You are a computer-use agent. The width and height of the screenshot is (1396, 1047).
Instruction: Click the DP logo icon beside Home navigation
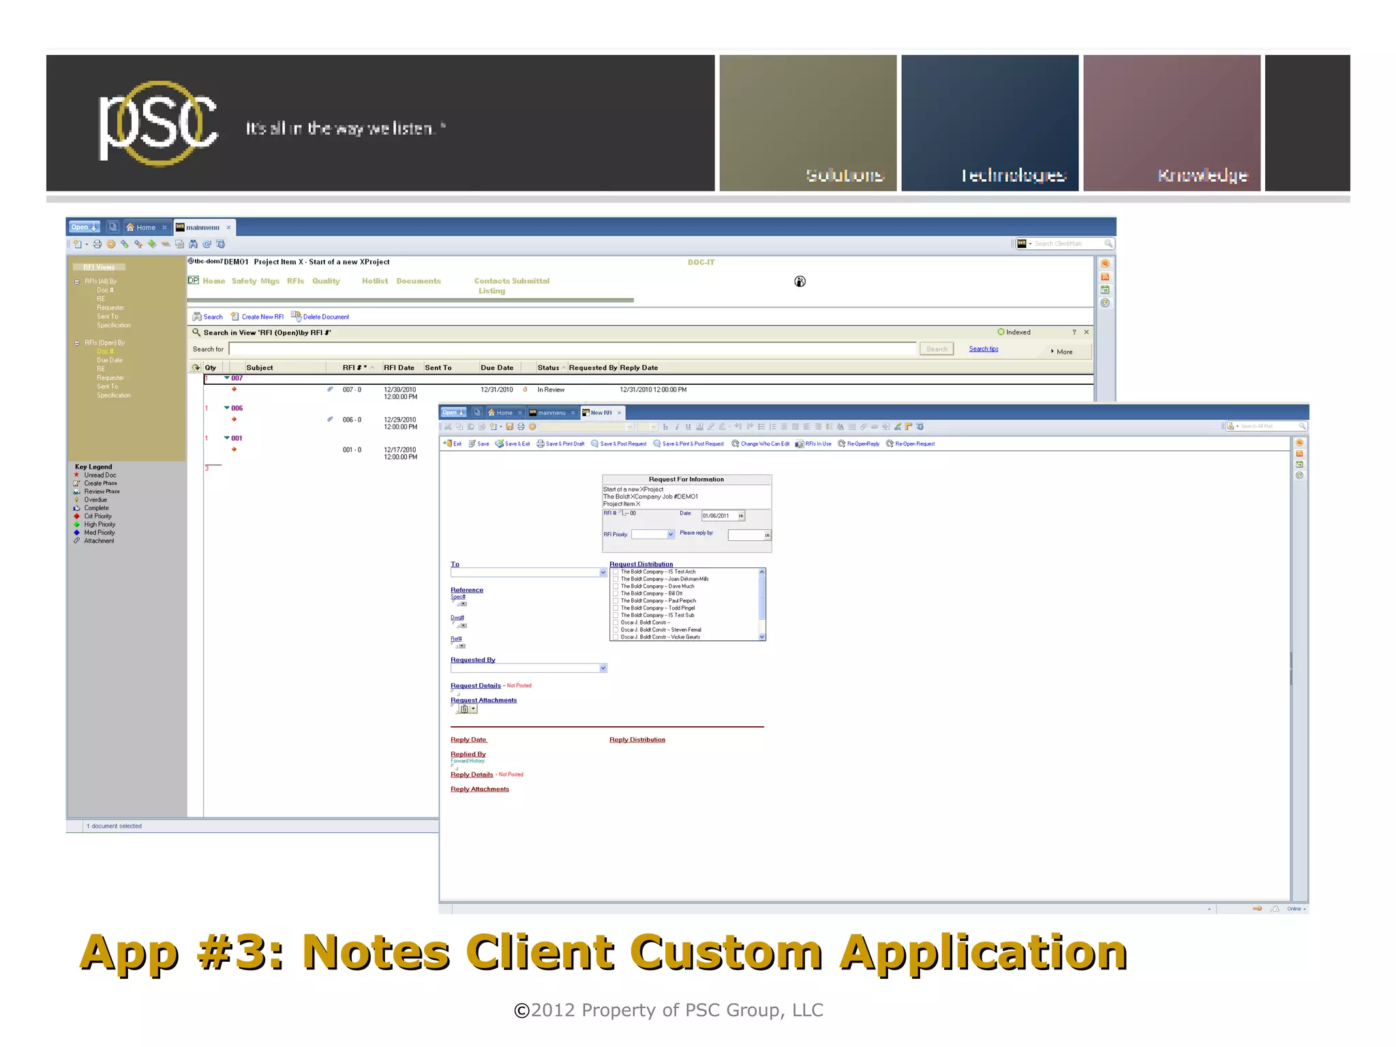tap(194, 280)
